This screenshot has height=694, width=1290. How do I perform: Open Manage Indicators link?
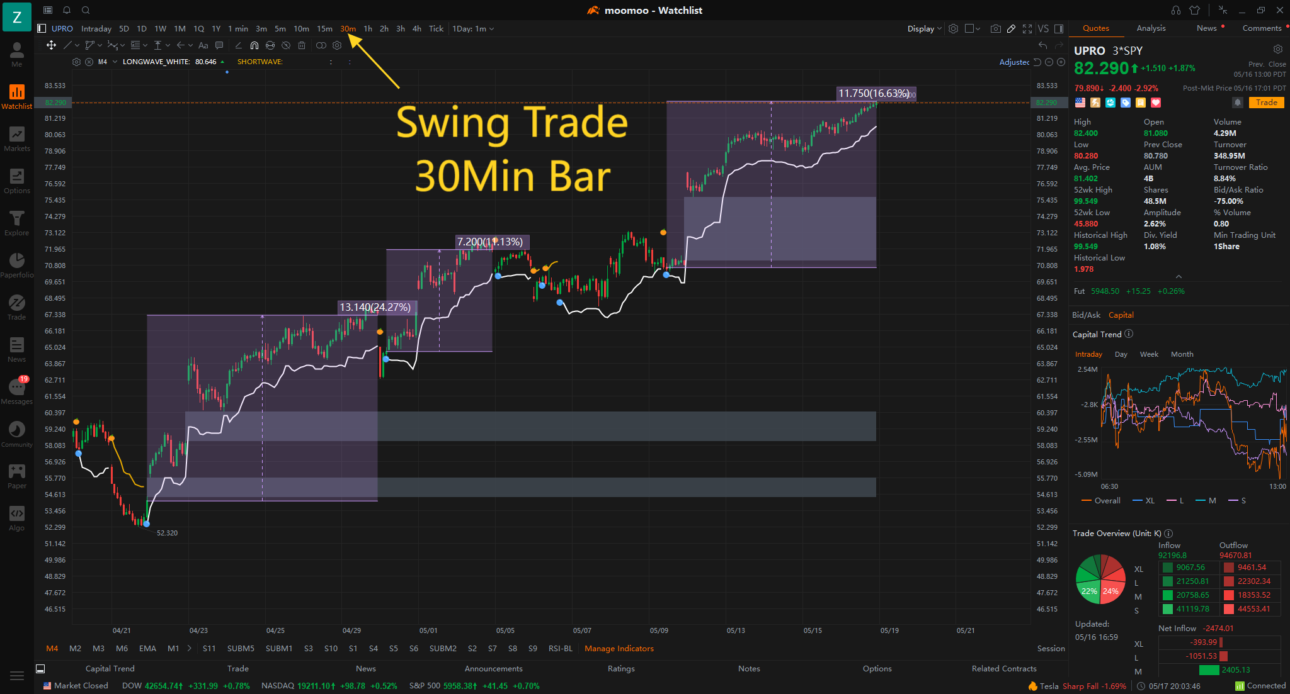[619, 648]
